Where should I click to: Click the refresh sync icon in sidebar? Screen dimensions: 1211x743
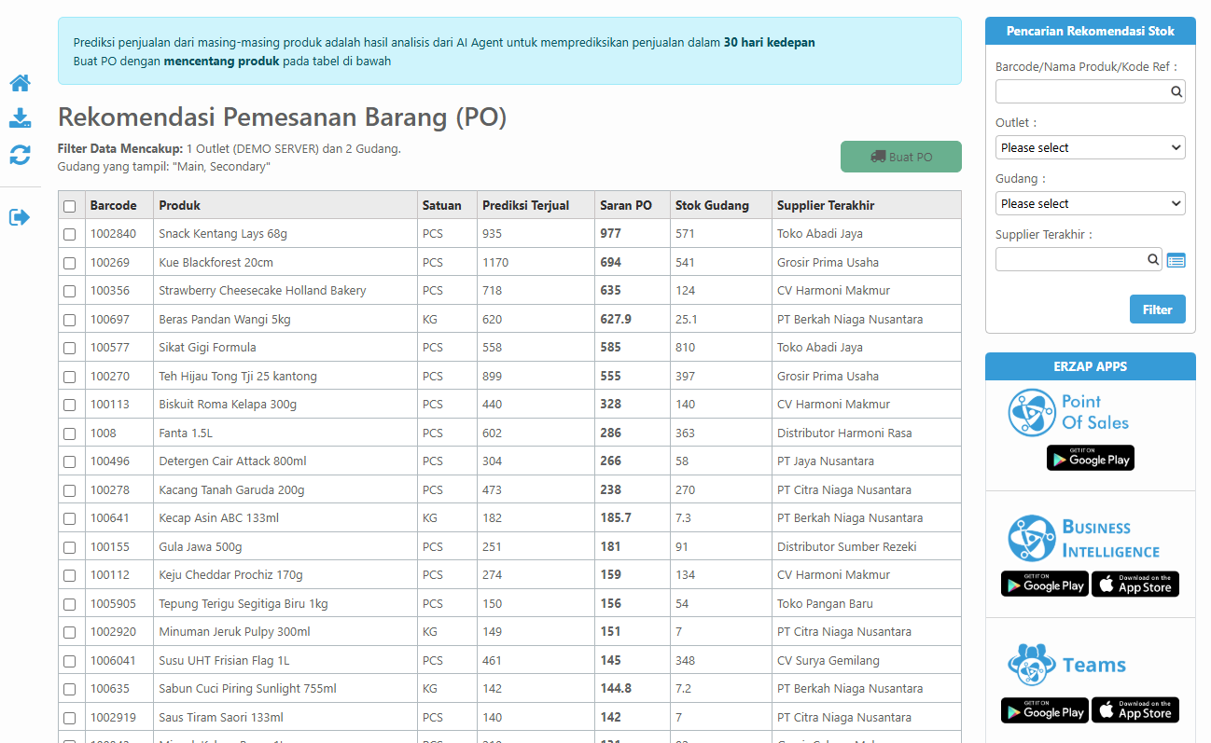pyautogui.click(x=20, y=155)
